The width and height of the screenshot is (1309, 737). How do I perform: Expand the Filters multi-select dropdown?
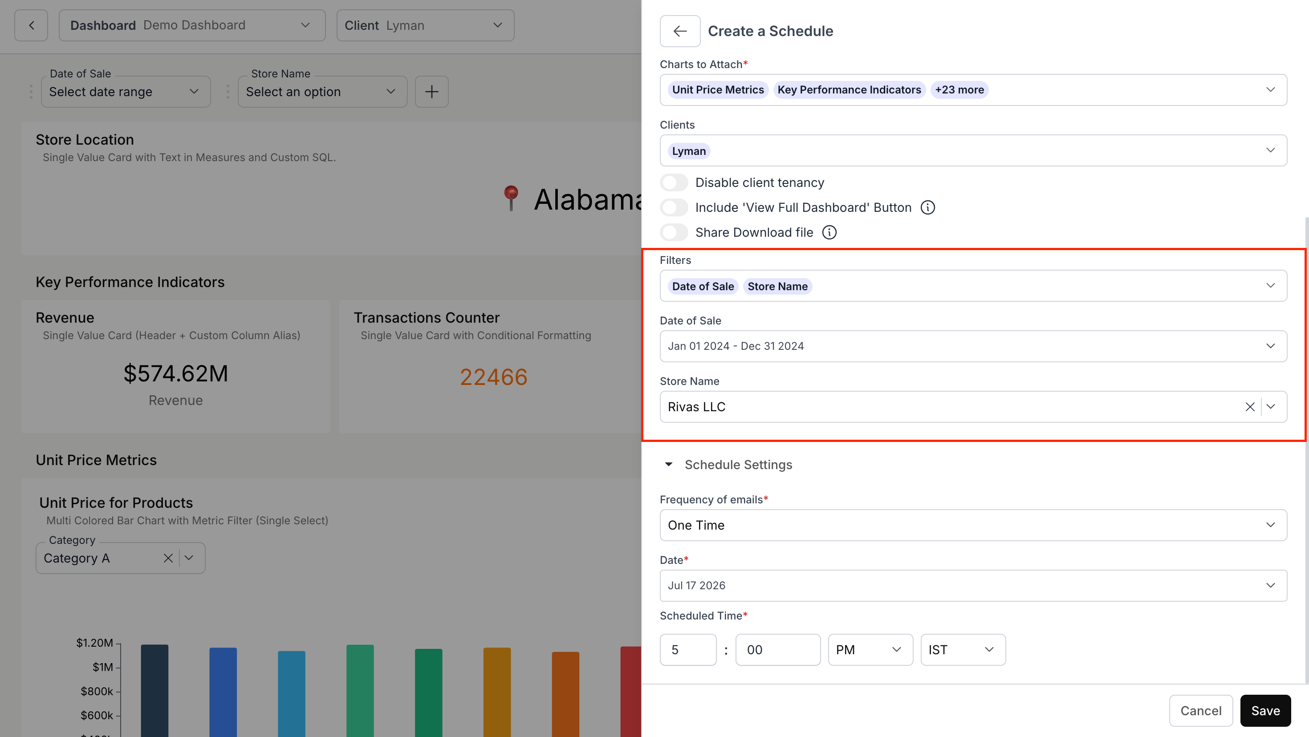(x=973, y=286)
